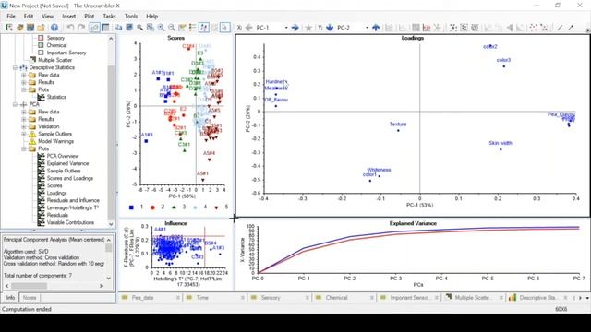Click the Redo arrow in the toolbar

pos(81,28)
